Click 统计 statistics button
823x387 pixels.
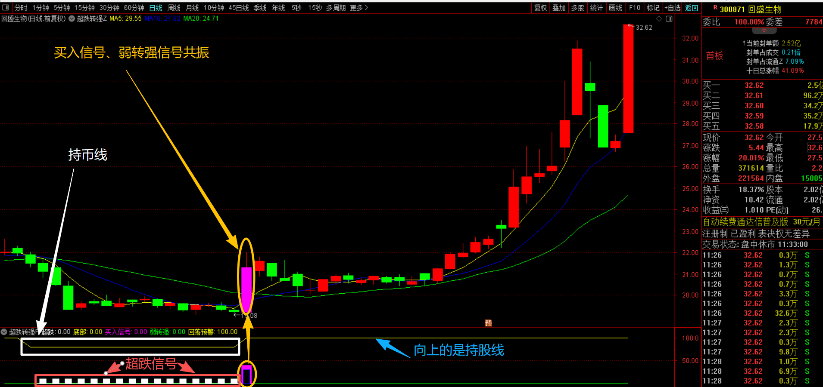596,8
